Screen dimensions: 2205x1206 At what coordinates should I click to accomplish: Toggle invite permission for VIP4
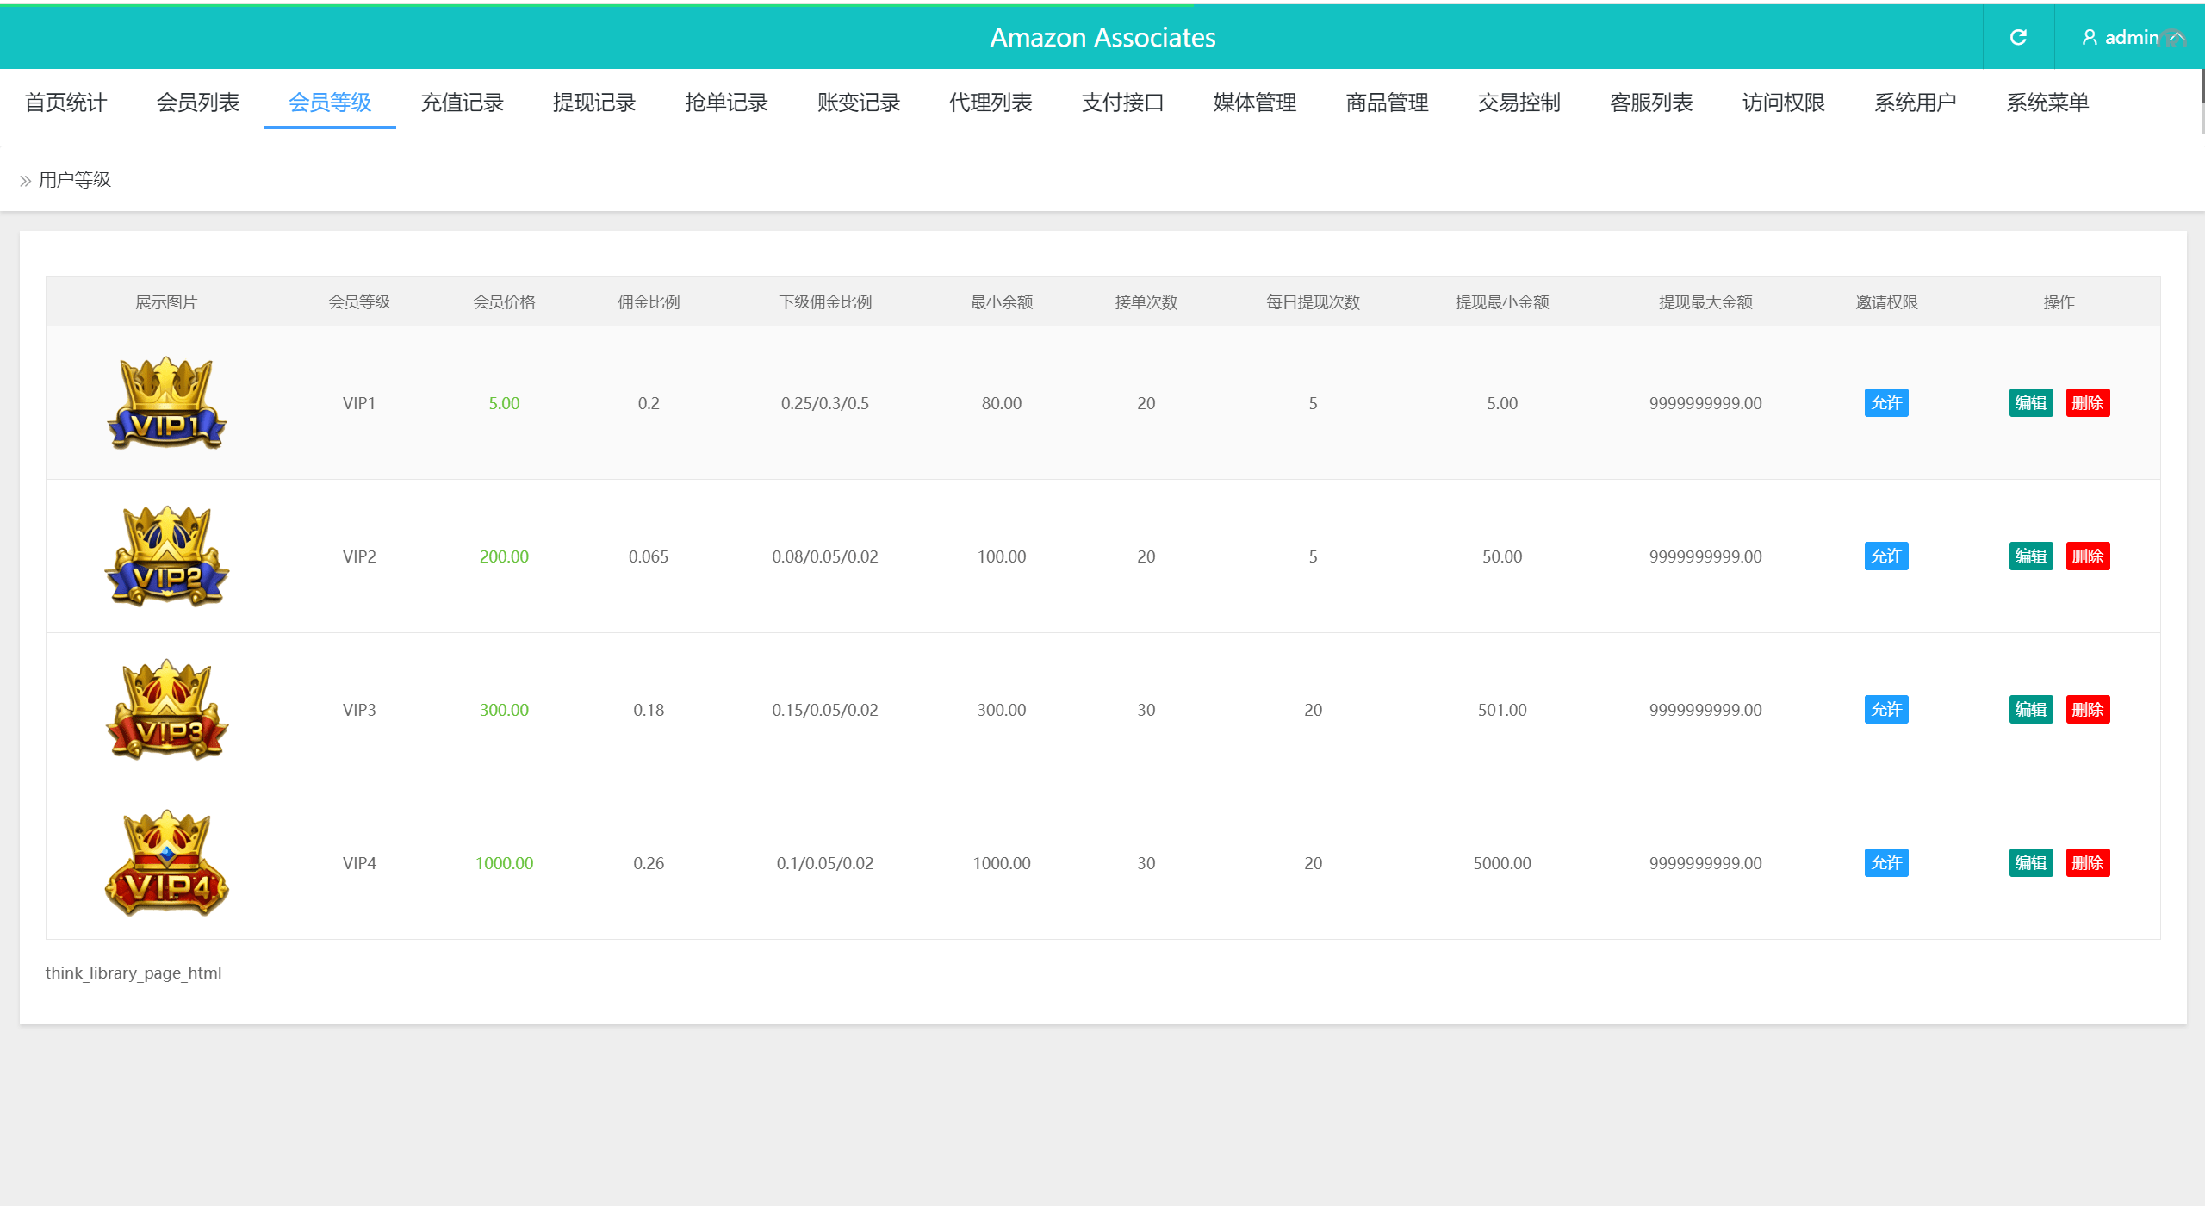pos(1885,862)
